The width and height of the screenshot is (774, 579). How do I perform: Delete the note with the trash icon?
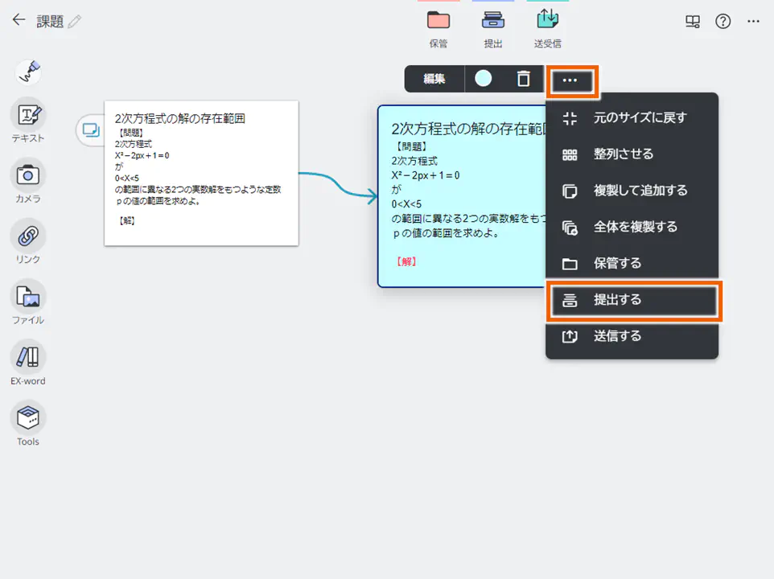523,80
